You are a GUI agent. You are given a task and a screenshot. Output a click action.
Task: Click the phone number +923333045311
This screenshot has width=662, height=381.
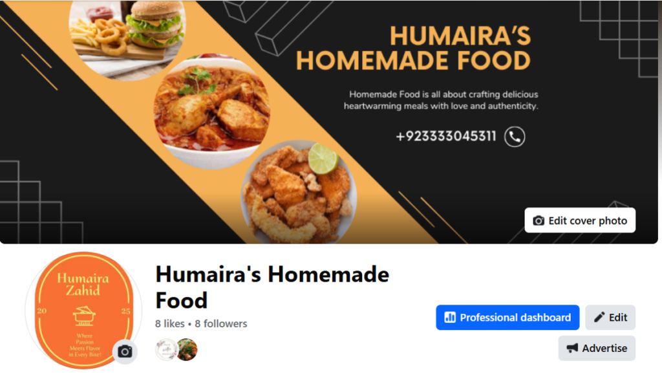click(x=446, y=136)
